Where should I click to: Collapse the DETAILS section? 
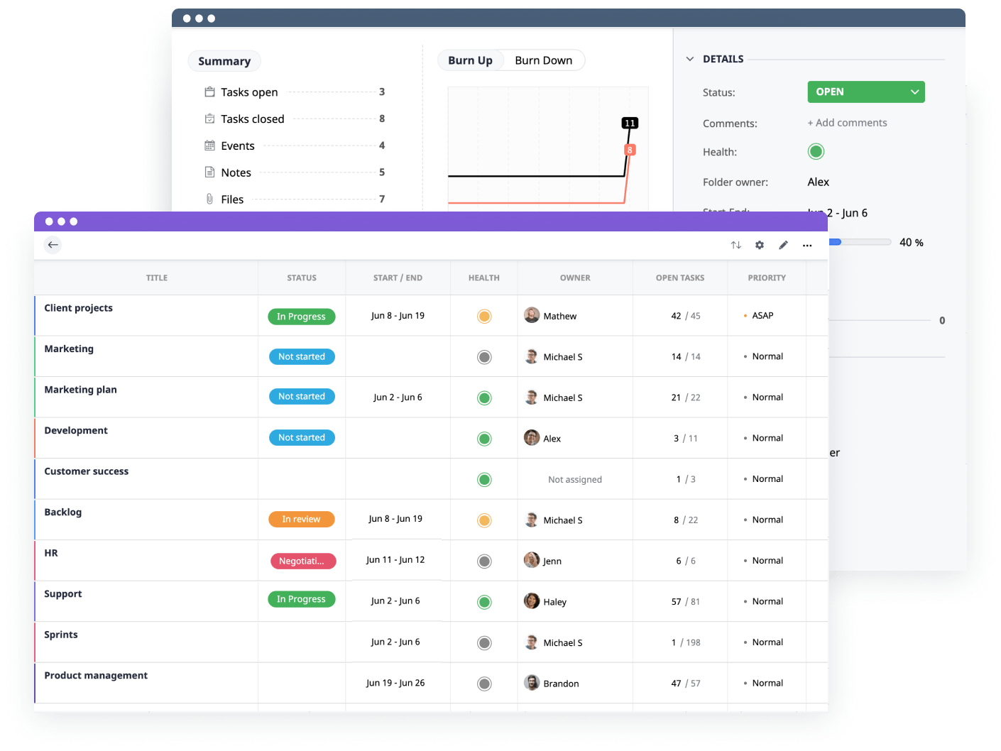click(689, 58)
